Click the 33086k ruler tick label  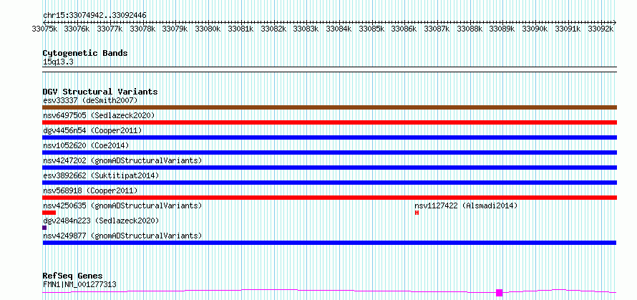(x=404, y=29)
